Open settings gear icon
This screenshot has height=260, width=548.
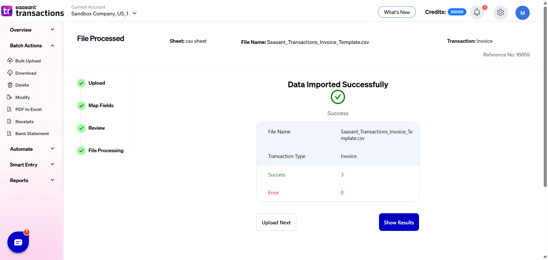point(500,13)
